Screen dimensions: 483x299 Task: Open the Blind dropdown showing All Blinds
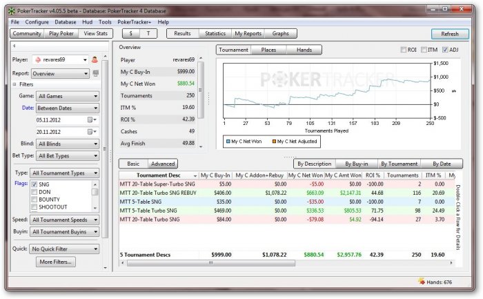68,144
